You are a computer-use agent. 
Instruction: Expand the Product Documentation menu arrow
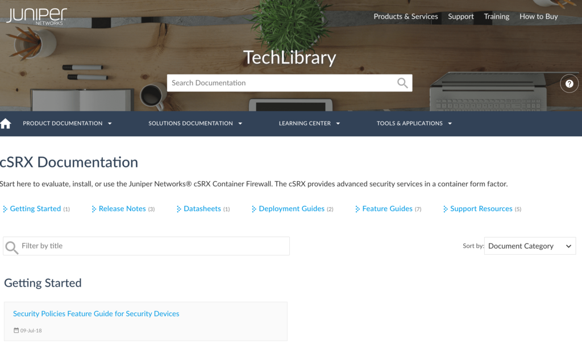110,123
